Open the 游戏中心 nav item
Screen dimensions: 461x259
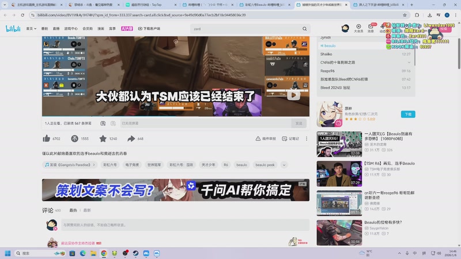coord(71,28)
